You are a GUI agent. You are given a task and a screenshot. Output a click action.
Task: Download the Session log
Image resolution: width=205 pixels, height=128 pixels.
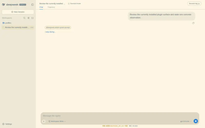[x=194, y=4]
